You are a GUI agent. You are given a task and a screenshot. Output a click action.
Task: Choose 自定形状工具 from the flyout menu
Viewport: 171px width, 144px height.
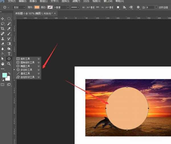click(x=27, y=77)
